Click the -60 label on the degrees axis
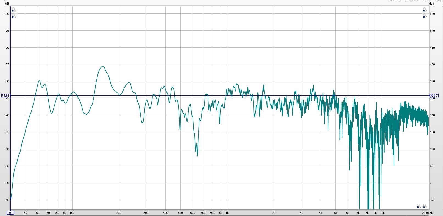The width and height of the screenshot is (443, 216). click(432, 200)
